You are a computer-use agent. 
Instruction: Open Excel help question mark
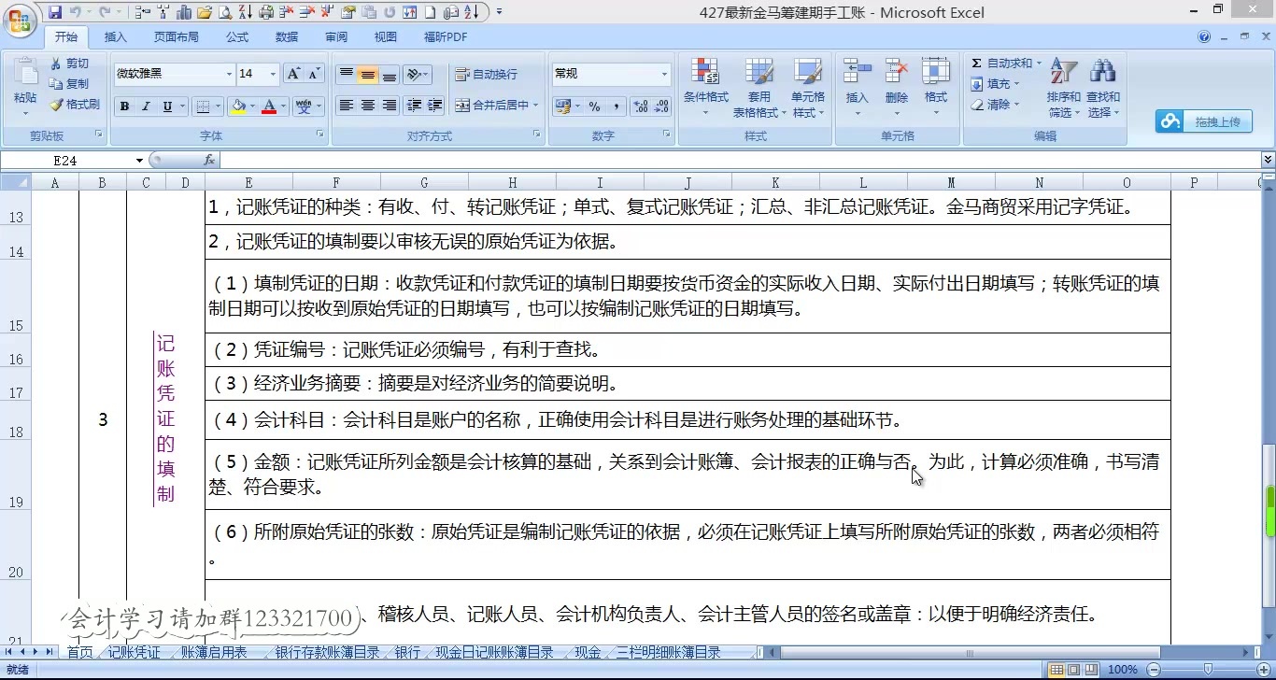coord(1204,36)
